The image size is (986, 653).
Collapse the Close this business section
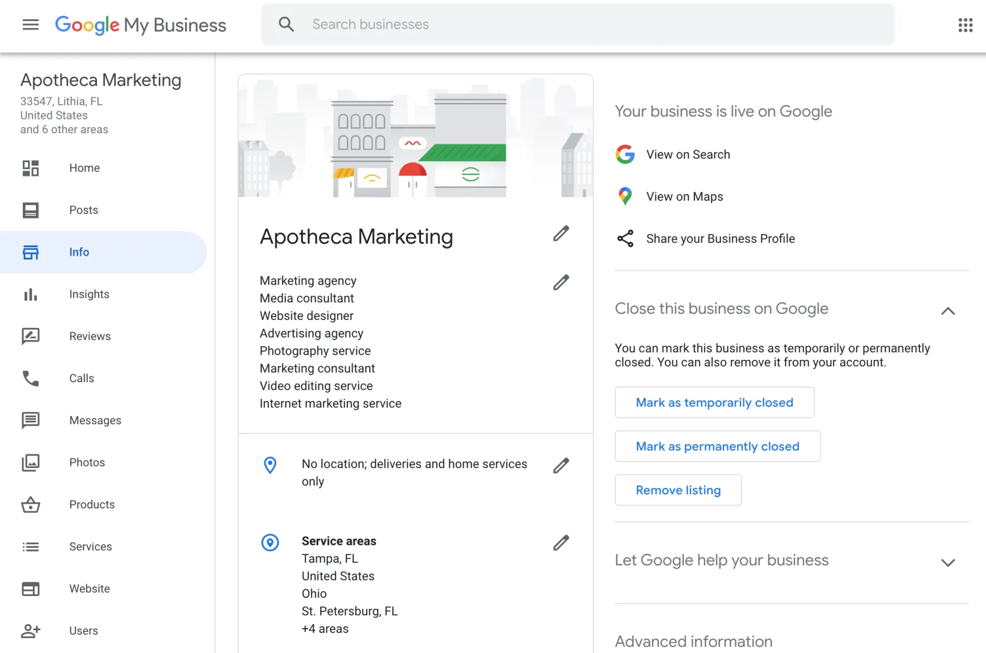tap(947, 311)
